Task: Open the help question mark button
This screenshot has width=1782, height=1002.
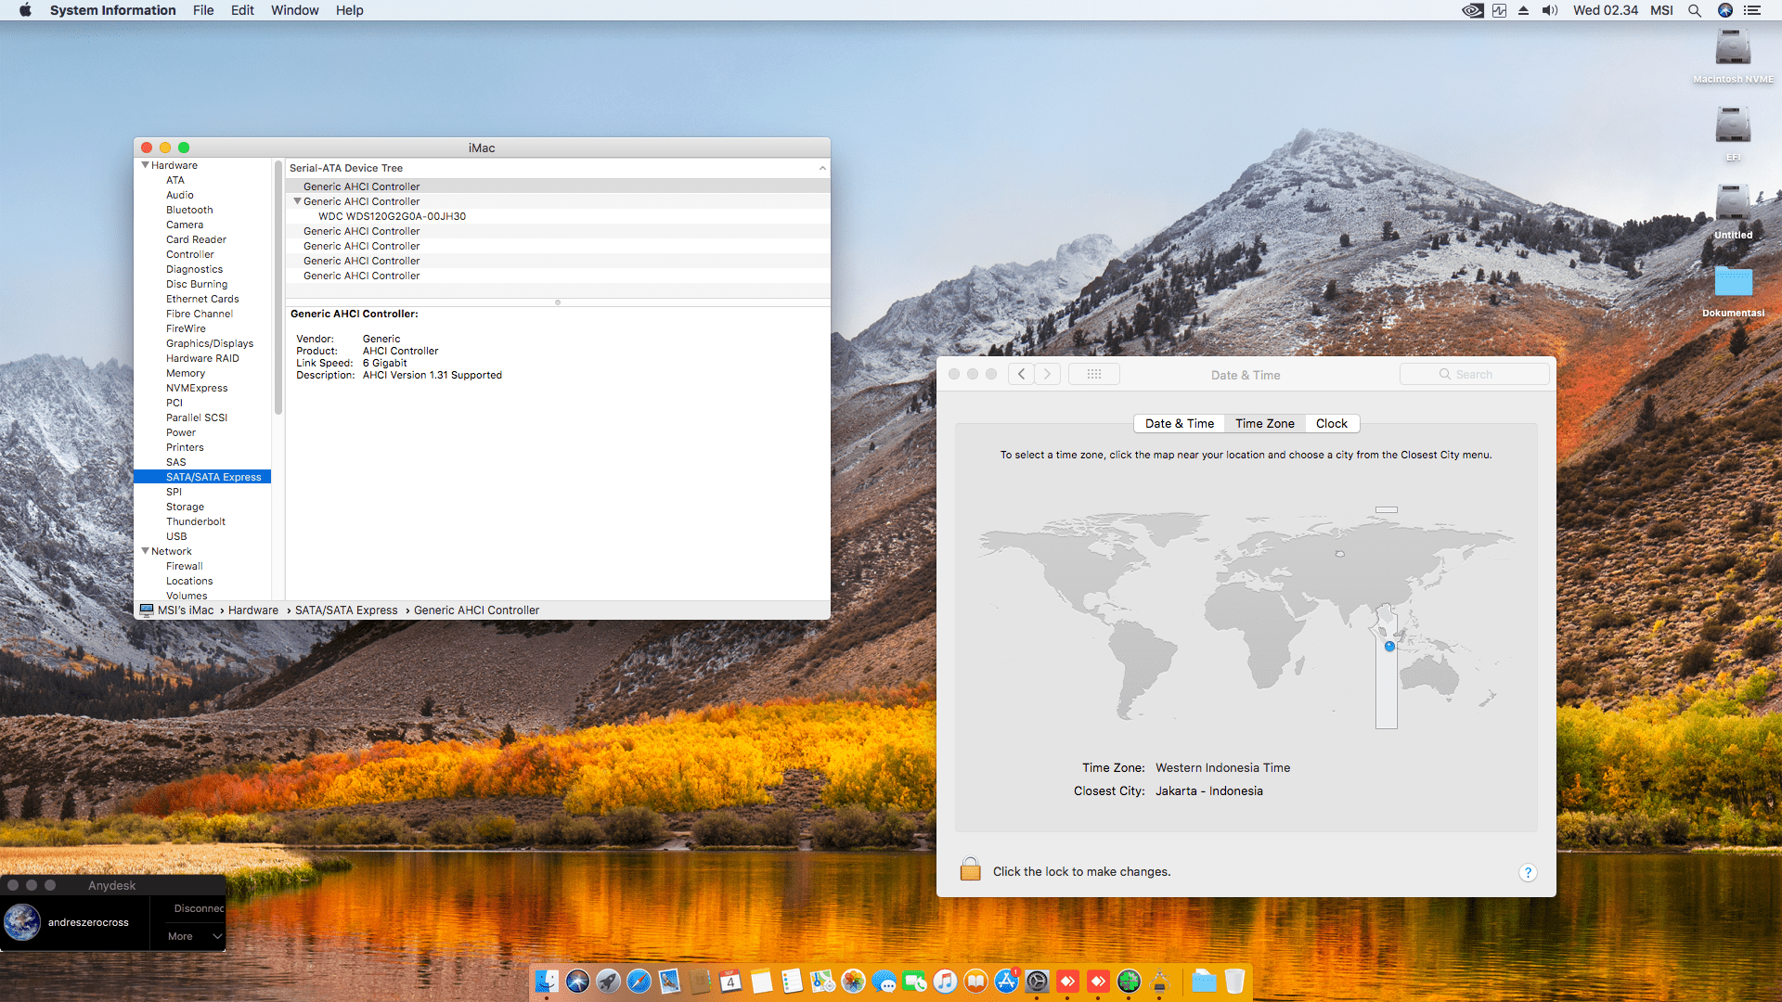Action: click(1528, 872)
